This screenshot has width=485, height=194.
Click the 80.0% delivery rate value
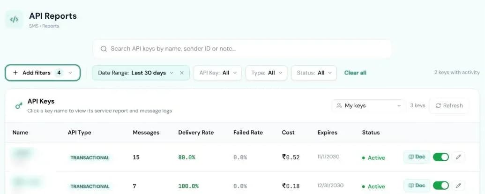pos(187,157)
